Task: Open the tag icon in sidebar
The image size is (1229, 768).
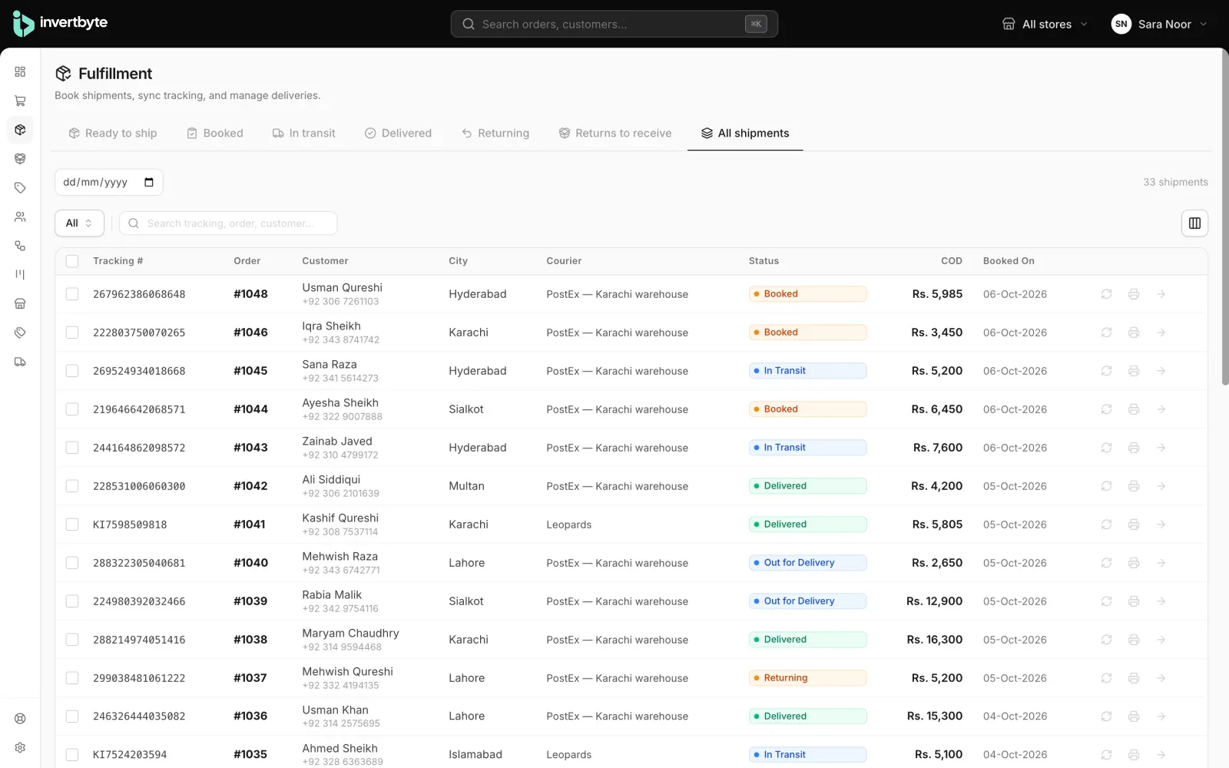Action: coord(20,187)
